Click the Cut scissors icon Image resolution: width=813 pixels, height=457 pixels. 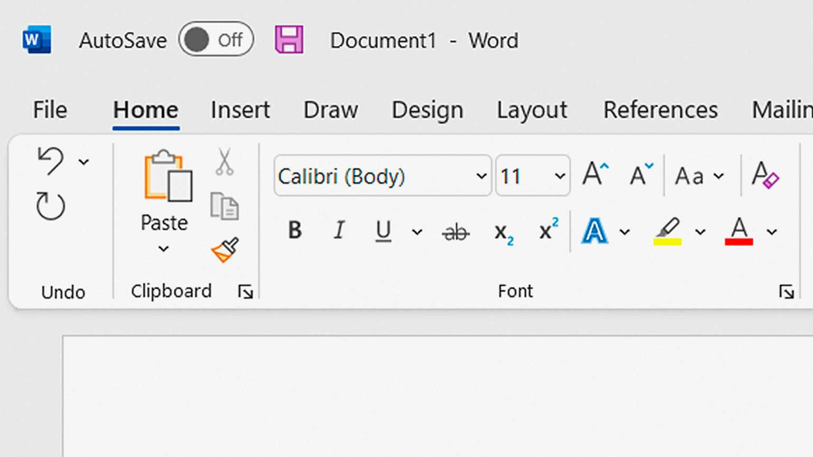click(224, 162)
